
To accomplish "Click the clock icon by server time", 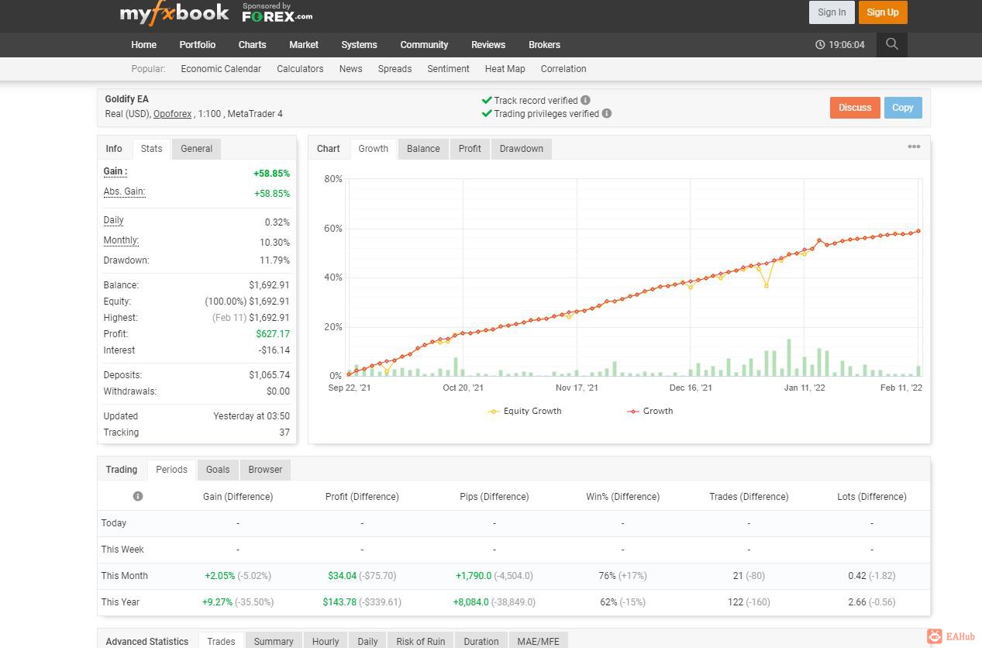I will (x=820, y=45).
